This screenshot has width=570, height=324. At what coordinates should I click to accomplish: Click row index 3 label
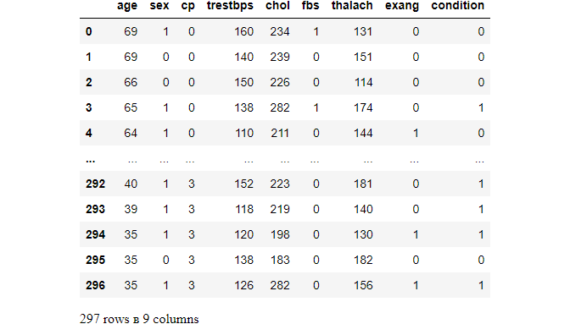point(89,107)
